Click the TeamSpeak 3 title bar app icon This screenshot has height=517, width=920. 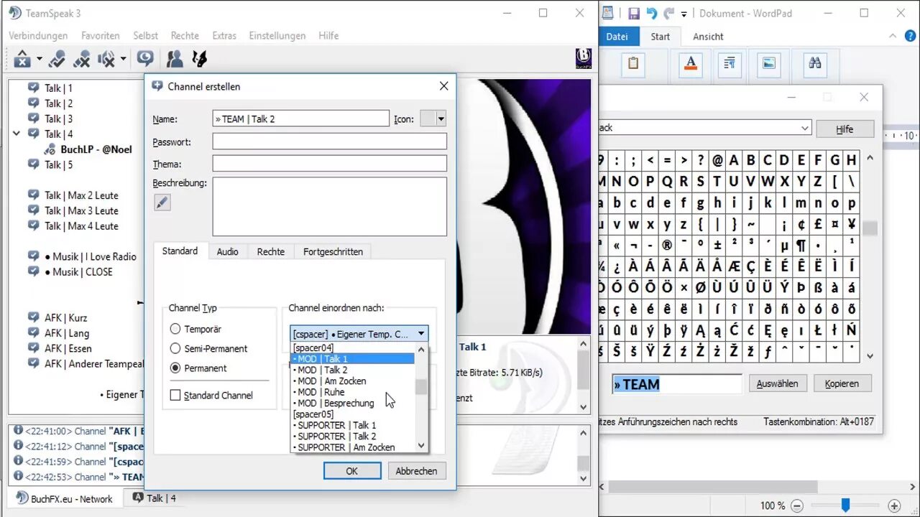pos(14,13)
